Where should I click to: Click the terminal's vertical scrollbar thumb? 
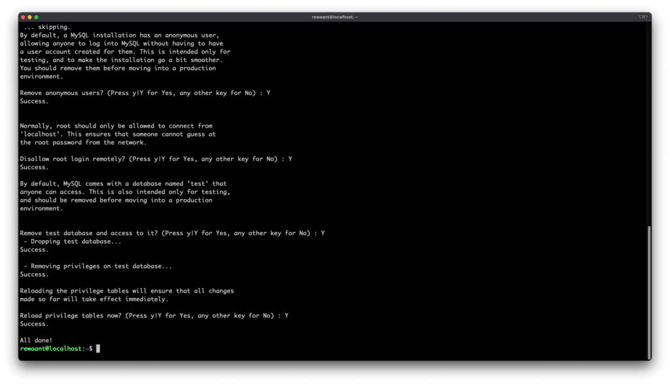point(649,292)
